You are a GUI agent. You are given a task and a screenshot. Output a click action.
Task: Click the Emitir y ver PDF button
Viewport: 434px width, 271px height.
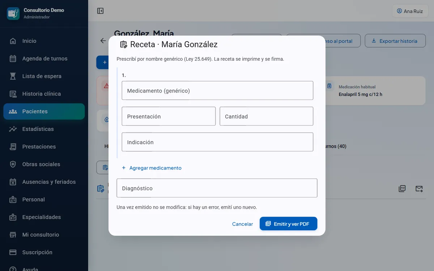point(288,224)
